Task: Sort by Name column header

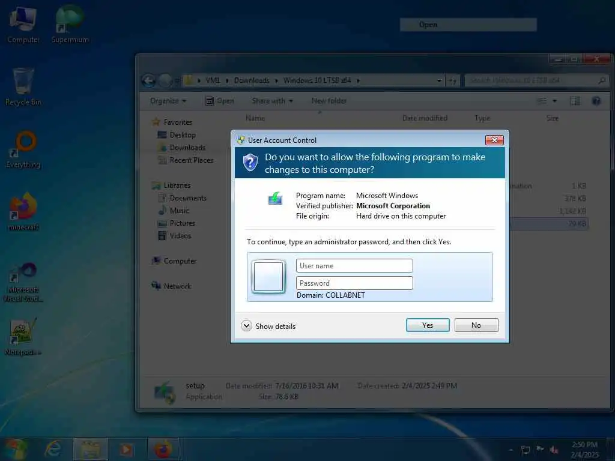Action: 255,118
